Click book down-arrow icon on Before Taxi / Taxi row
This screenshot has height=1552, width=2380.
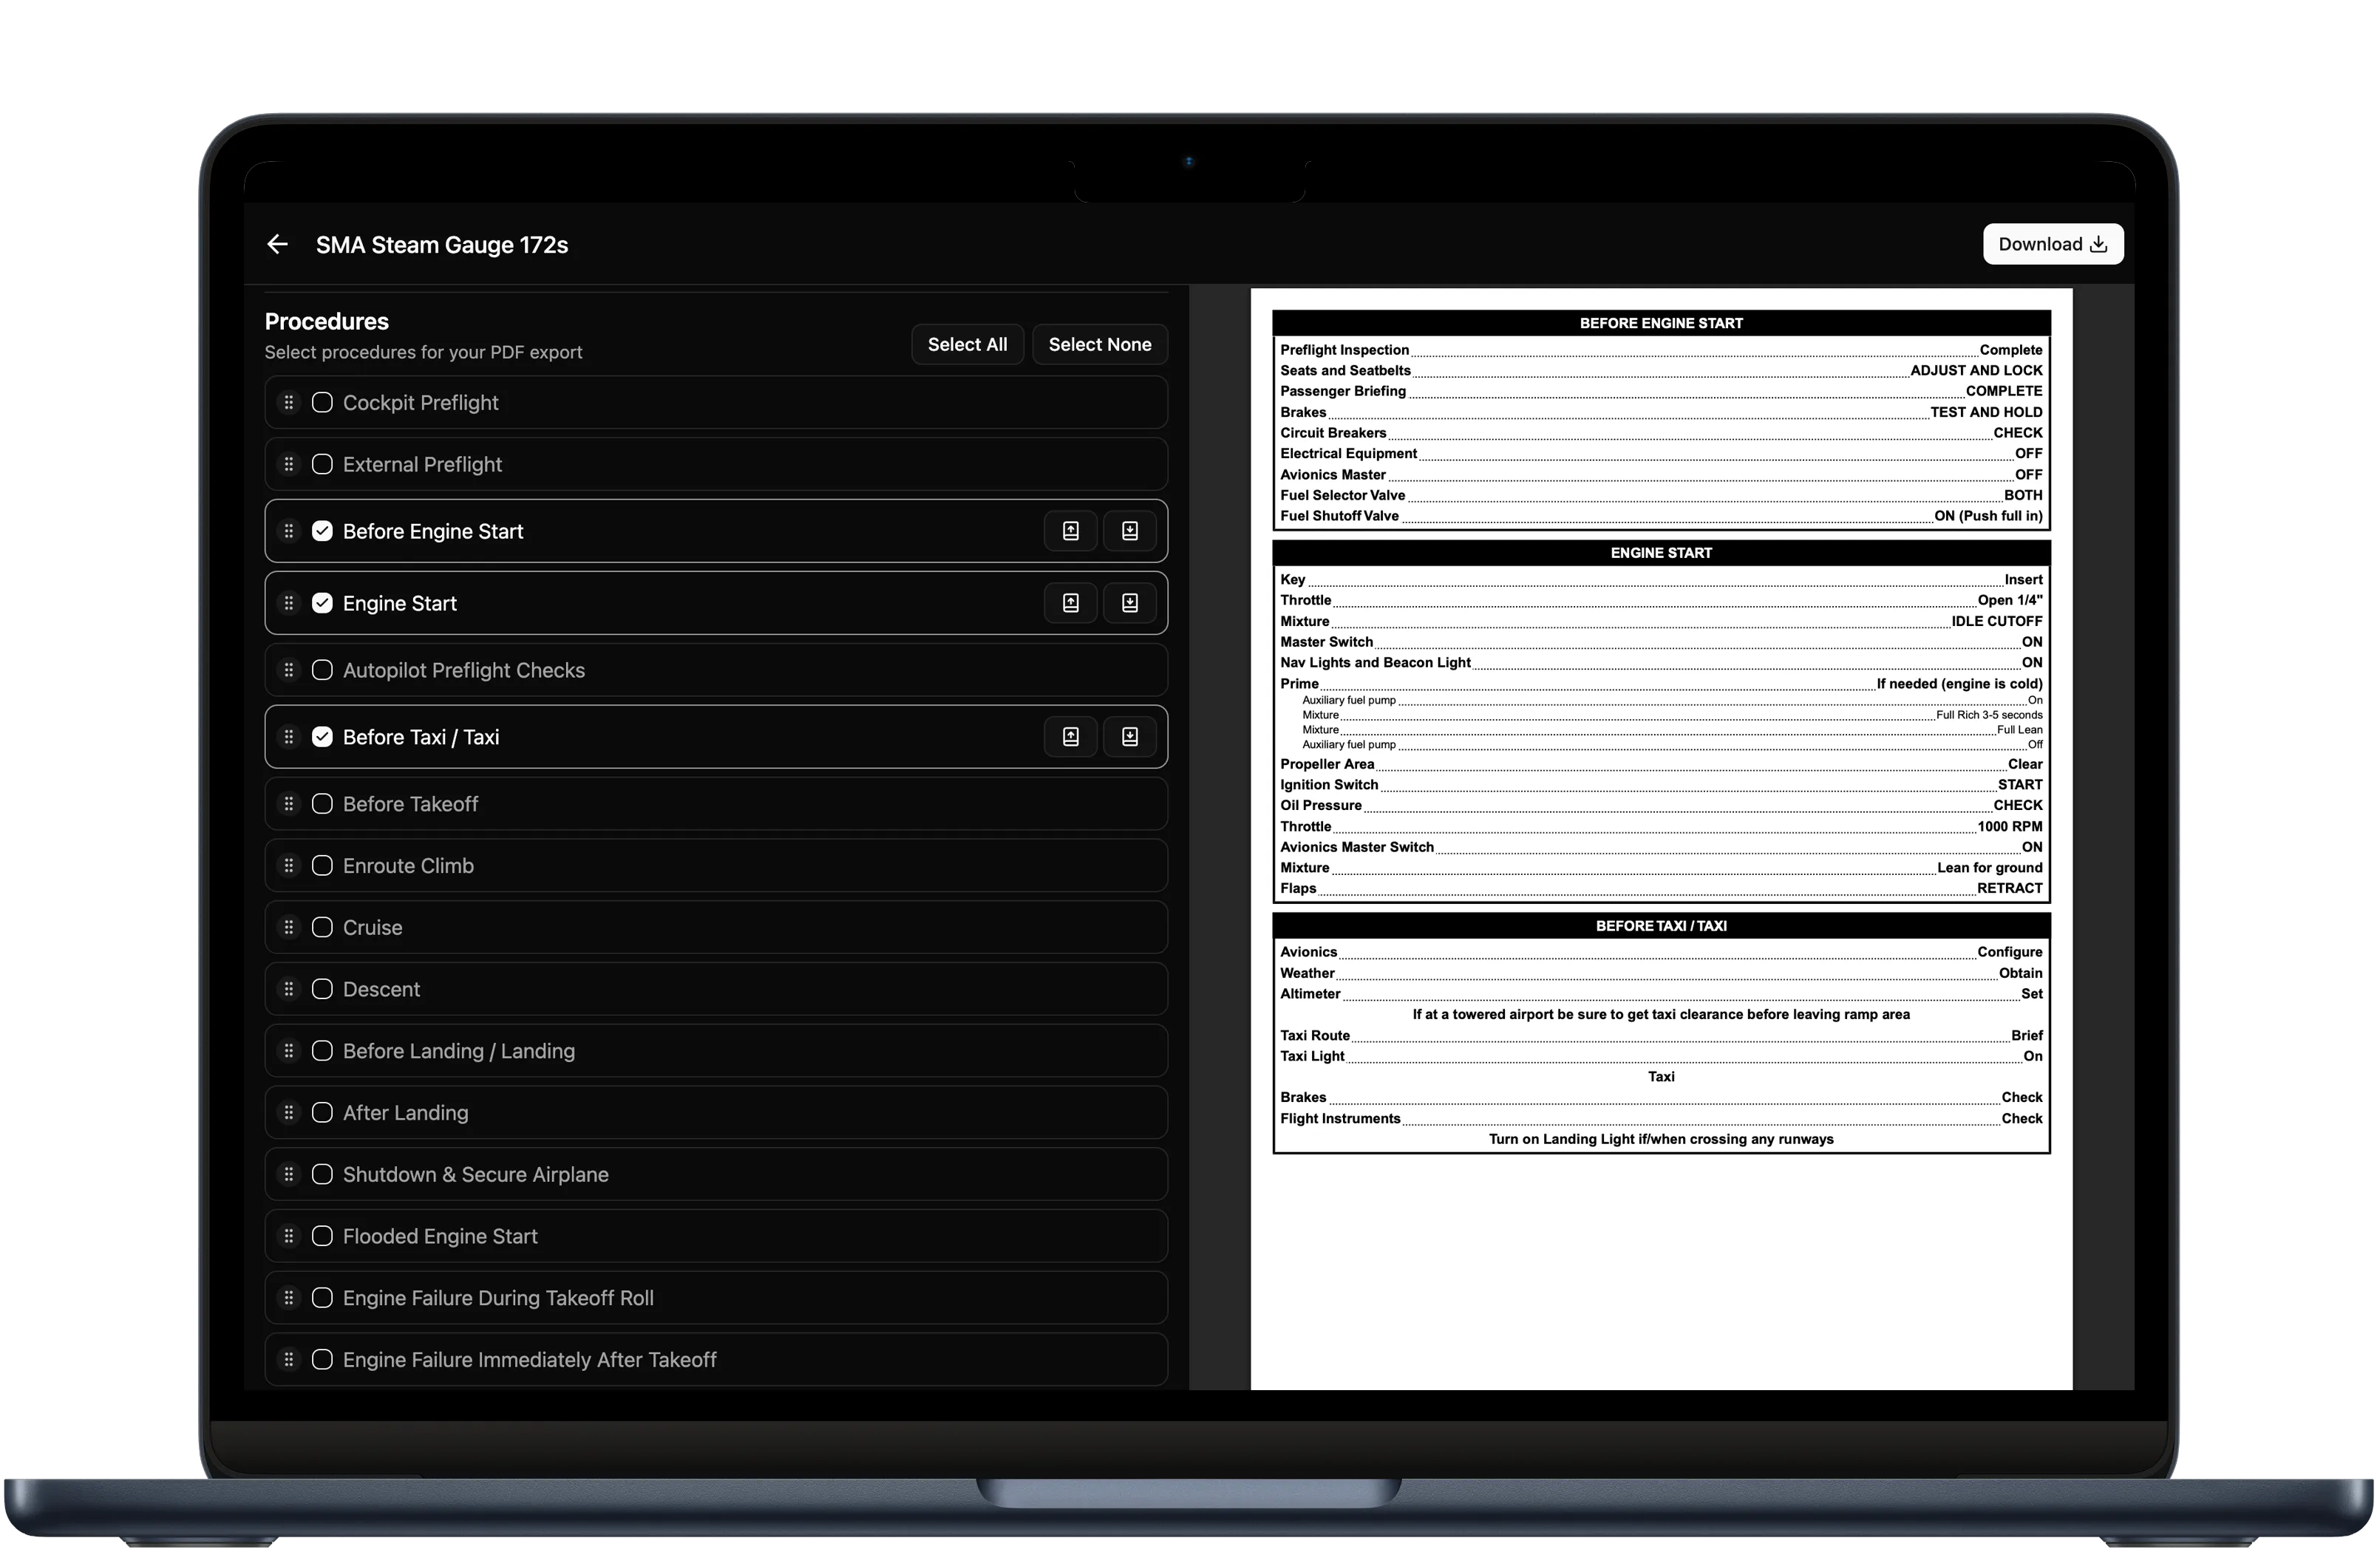[x=1129, y=737]
